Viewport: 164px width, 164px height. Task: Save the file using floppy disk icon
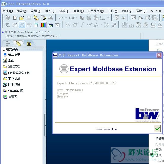click(x=29, y=18)
